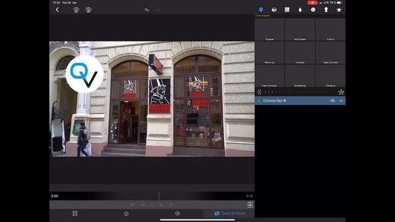Click the clip end time 5.15

pos(249,196)
